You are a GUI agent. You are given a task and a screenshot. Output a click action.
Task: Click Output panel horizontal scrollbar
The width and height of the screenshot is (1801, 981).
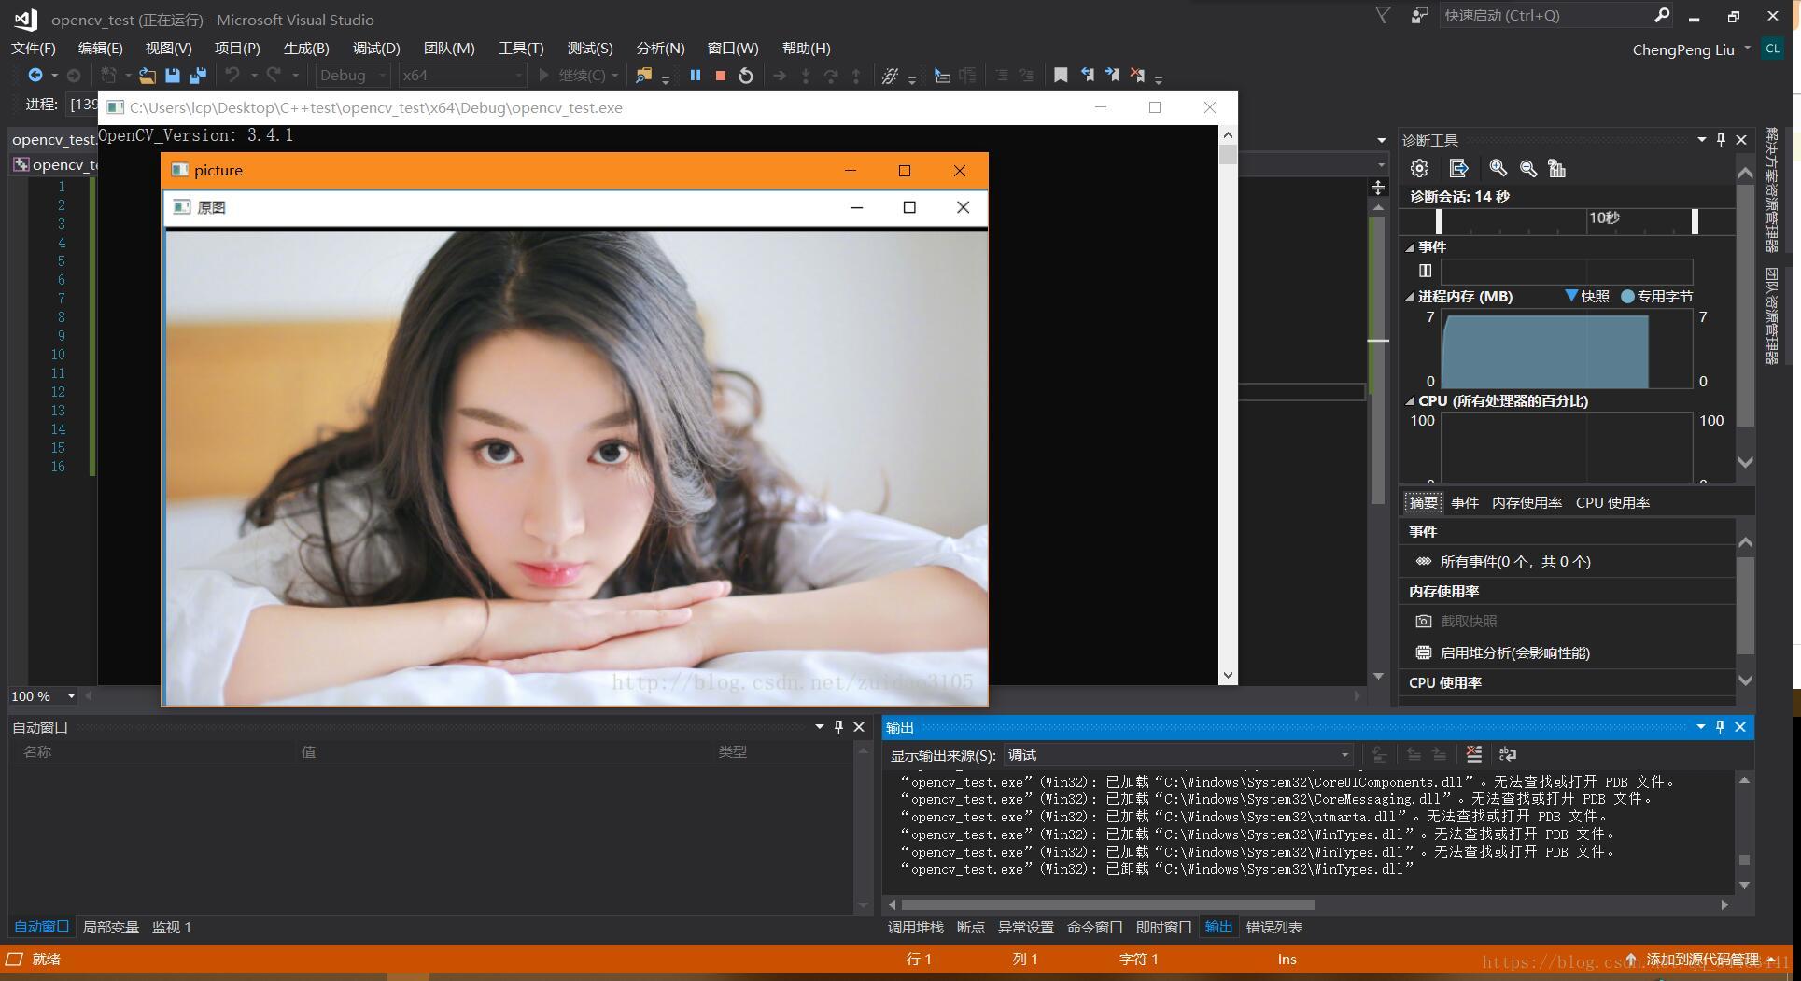click(x=1108, y=904)
